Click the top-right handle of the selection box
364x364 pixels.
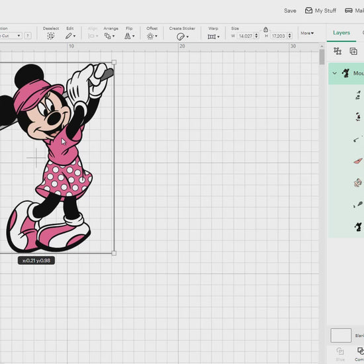(114, 62)
